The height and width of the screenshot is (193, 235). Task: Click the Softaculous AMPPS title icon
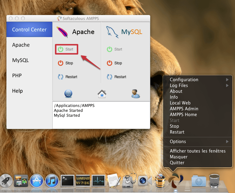click(x=59, y=18)
